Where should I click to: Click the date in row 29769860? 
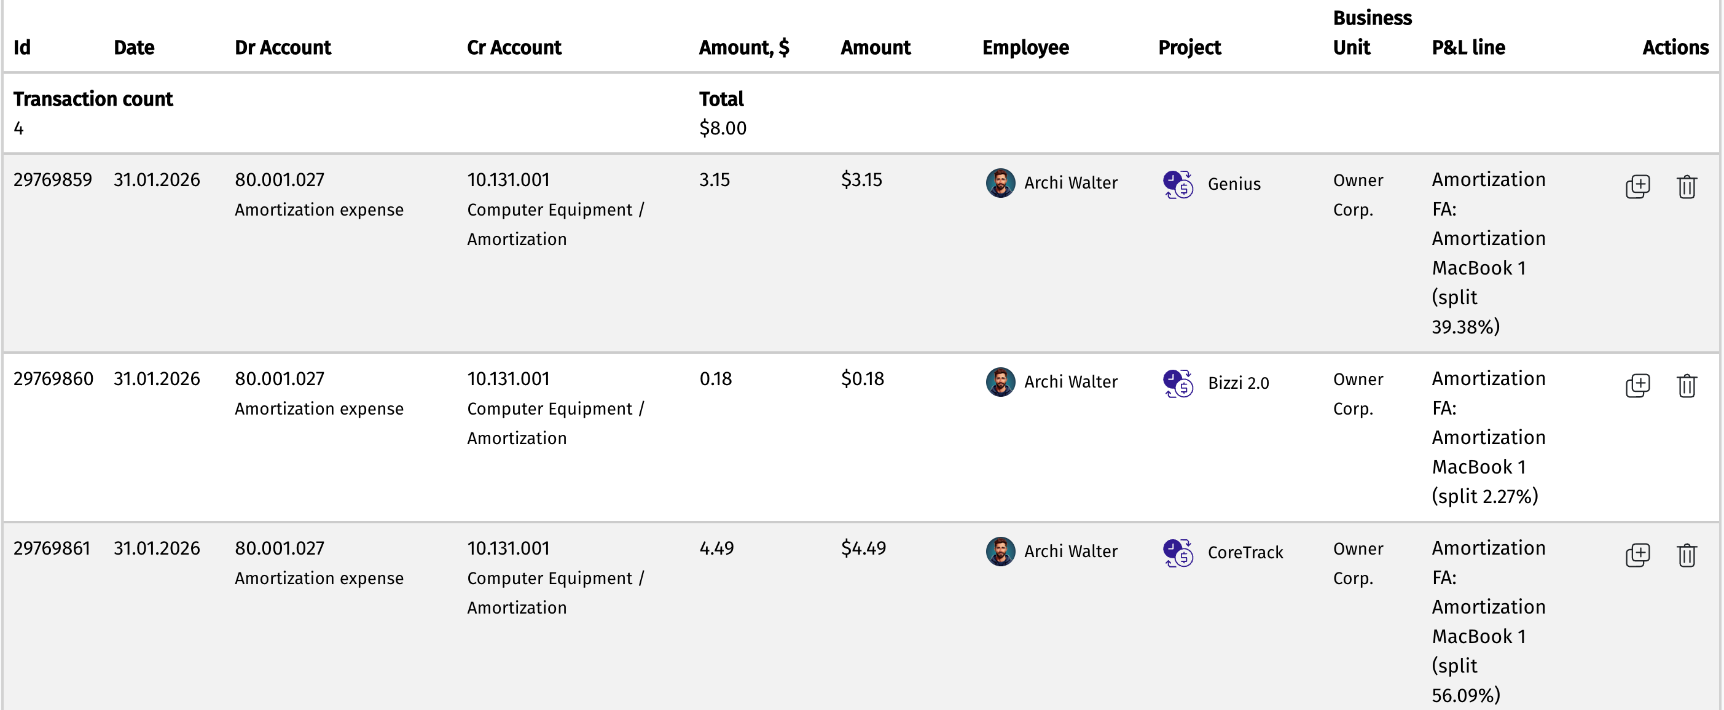157,379
